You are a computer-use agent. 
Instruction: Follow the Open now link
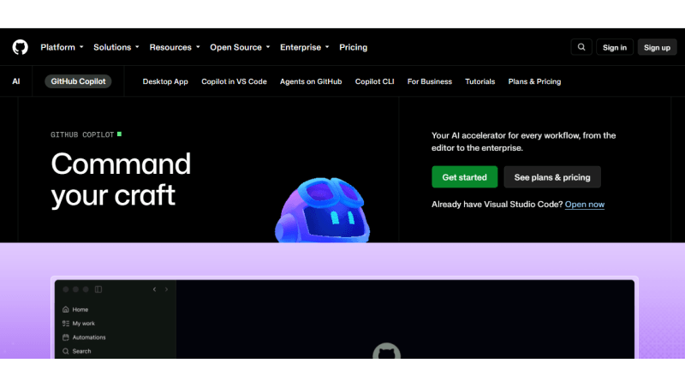pyautogui.click(x=585, y=204)
